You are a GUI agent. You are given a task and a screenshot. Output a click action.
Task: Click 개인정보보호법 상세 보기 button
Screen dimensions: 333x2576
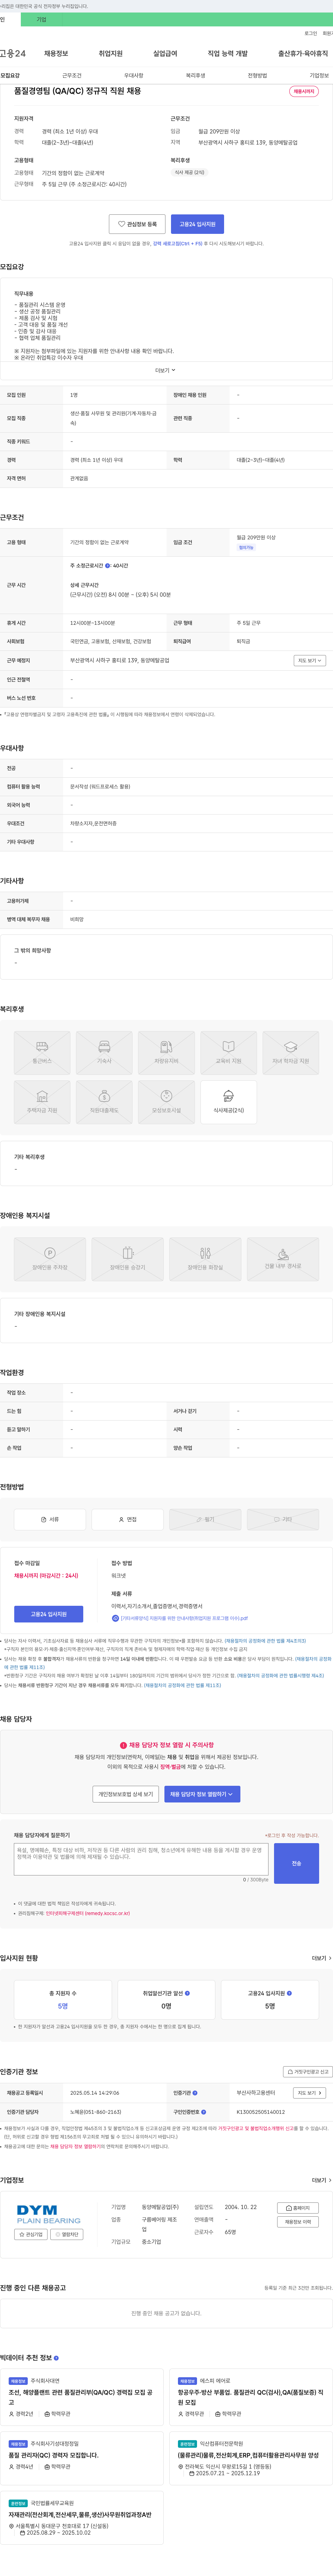[x=126, y=1794]
